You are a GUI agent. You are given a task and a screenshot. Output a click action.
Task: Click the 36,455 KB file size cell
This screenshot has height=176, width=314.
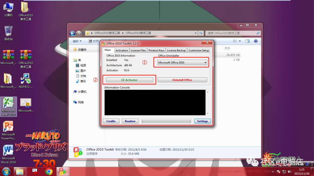[x=233, y=55]
